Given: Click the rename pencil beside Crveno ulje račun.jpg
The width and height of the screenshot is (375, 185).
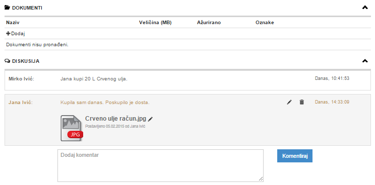Looking at the screenshot, I should (x=150, y=119).
